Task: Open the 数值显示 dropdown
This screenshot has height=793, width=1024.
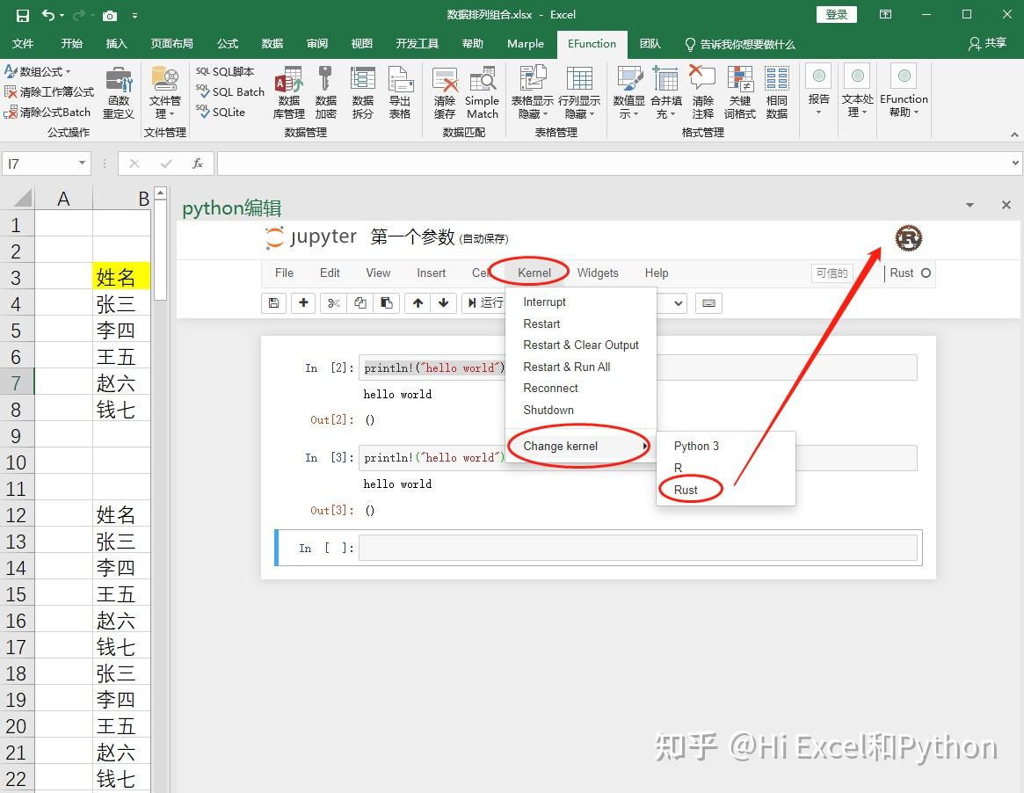Action: 628,93
